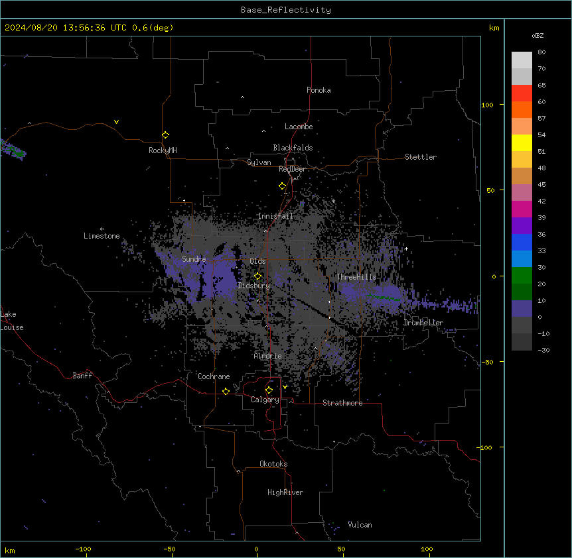This screenshot has height=558, width=572.
Task: Click the Cochrane label
Action: tap(214, 376)
